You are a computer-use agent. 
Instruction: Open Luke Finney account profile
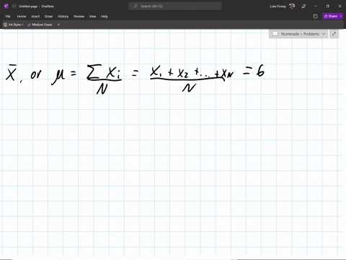pyautogui.click(x=283, y=6)
